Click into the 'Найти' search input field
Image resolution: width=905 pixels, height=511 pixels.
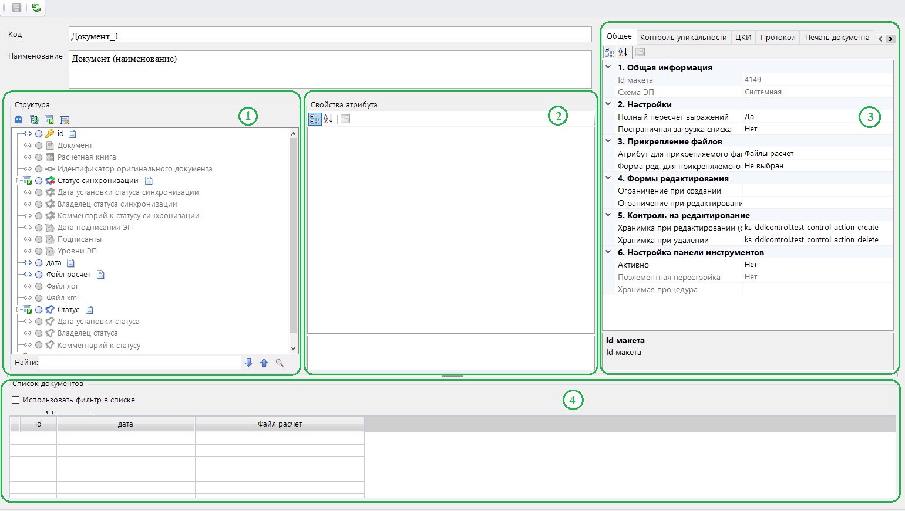(140, 363)
